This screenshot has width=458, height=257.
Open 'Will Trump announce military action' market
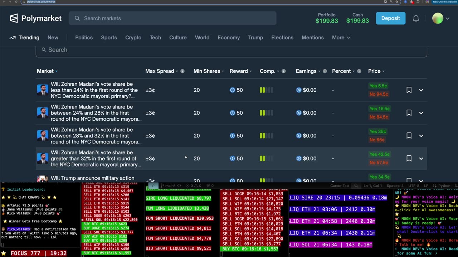pyautogui.click(x=93, y=178)
